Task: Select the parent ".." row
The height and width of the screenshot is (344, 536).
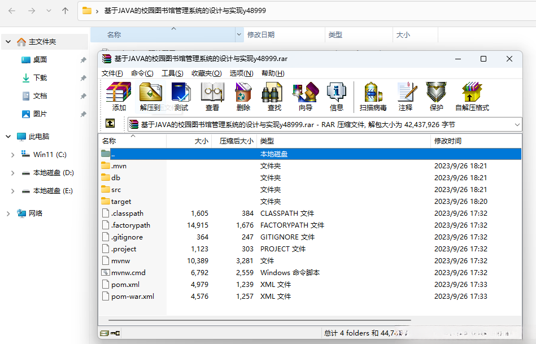Action: click(311, 154)
